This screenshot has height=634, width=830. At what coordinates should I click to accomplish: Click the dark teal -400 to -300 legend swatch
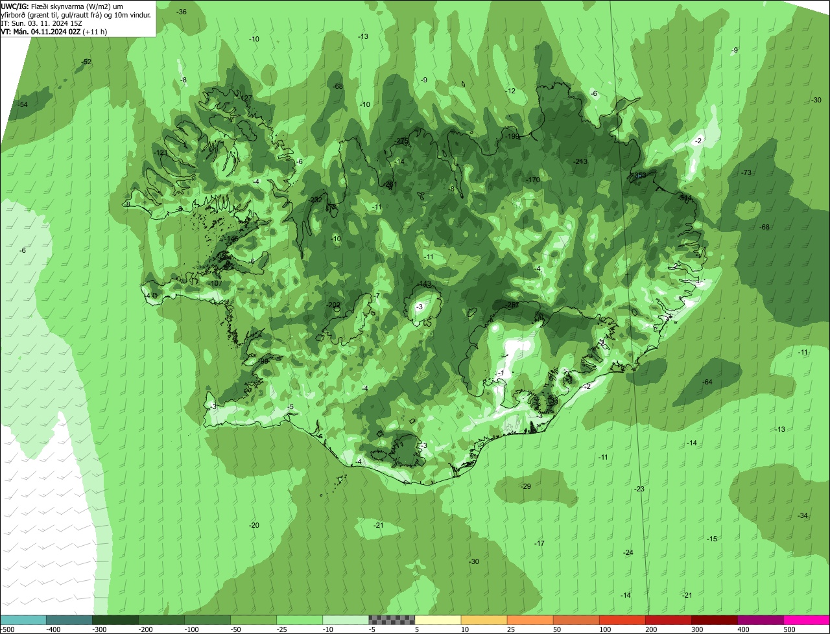(x=69, y=620)
